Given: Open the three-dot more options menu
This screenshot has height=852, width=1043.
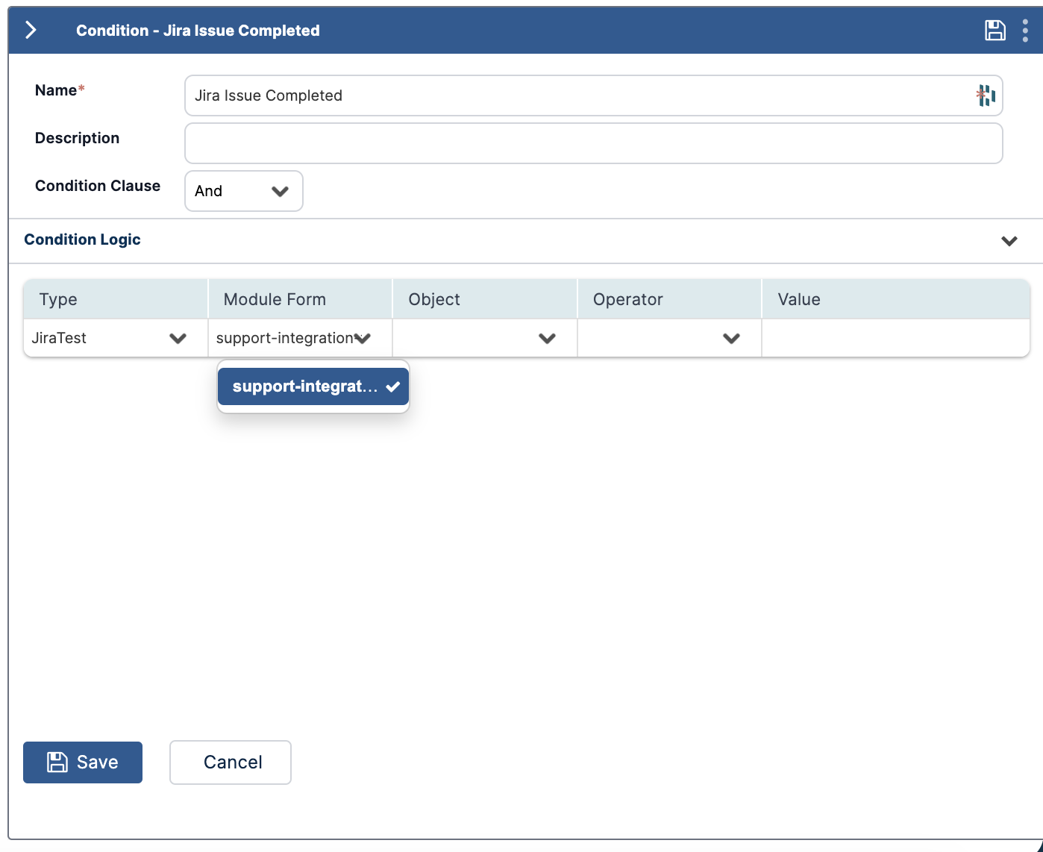Looking at the screenshot, I should 1025,31.
